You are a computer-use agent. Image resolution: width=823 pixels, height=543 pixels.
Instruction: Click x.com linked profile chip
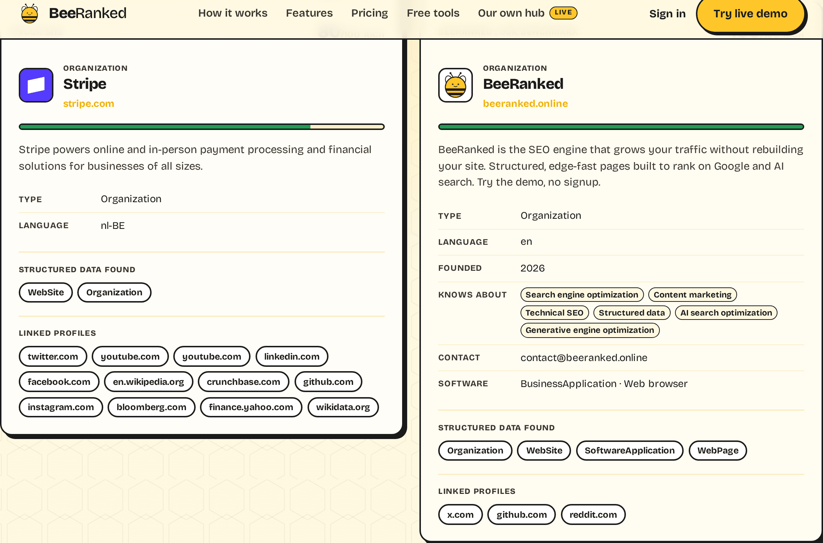click(x=461, y=515)
